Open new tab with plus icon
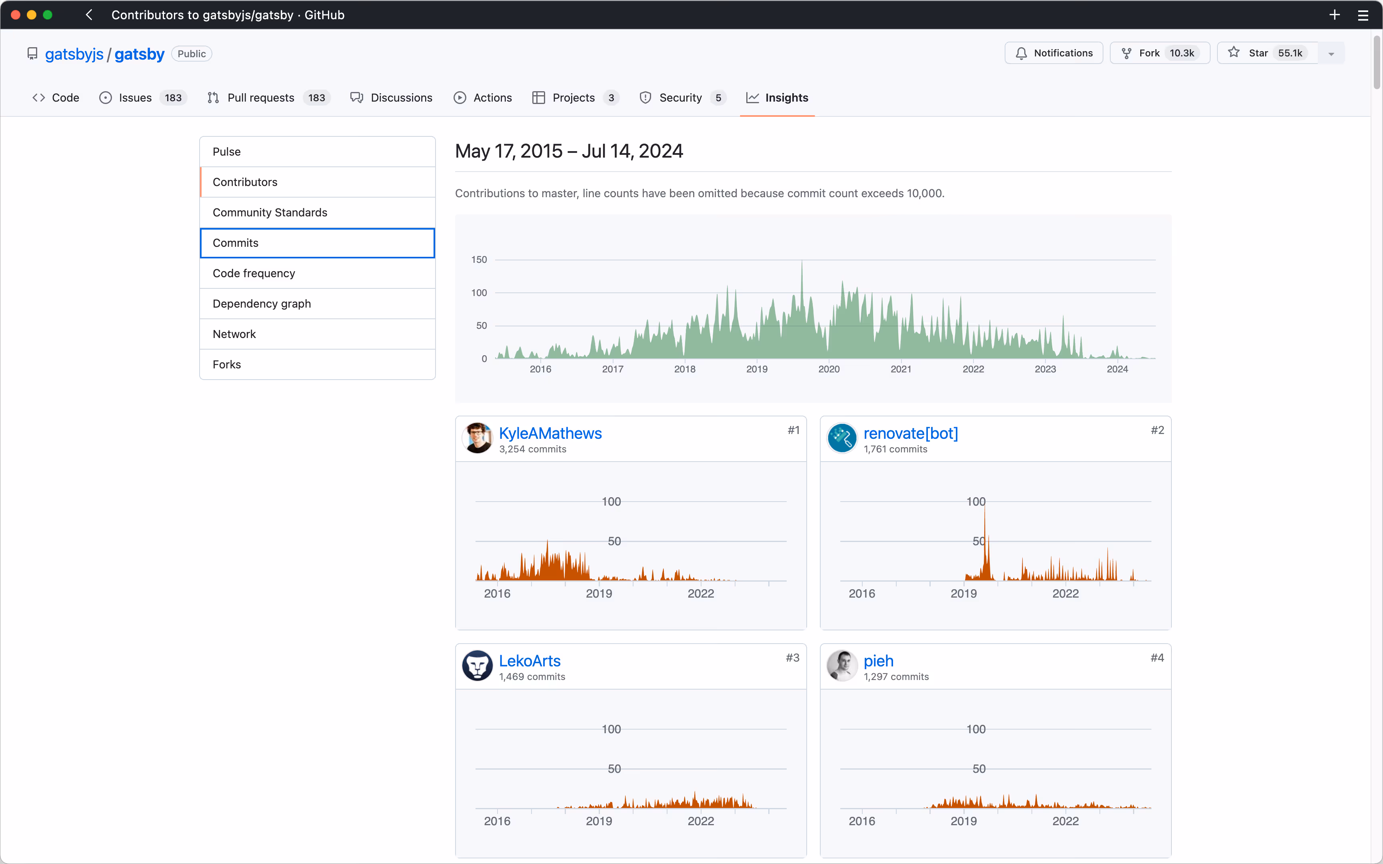Image resolution: width=1383 pixels, height=864 pixels. [1335, 15]
